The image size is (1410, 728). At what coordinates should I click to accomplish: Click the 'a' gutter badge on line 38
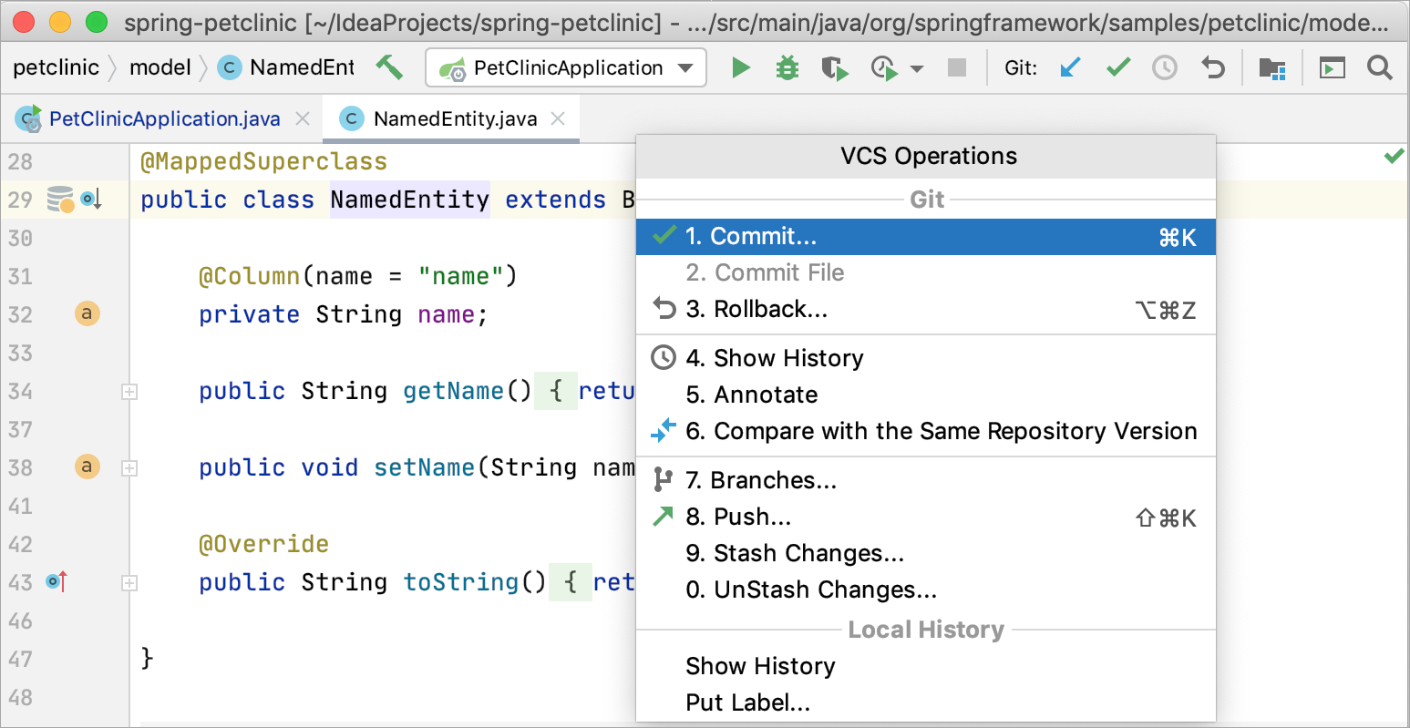pyautogui.click(x=87, y=467)
